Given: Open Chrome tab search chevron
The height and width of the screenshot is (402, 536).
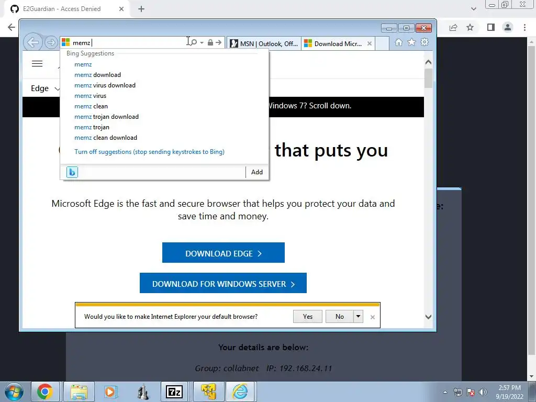Looking at the screenshot, I should point(473,9).
